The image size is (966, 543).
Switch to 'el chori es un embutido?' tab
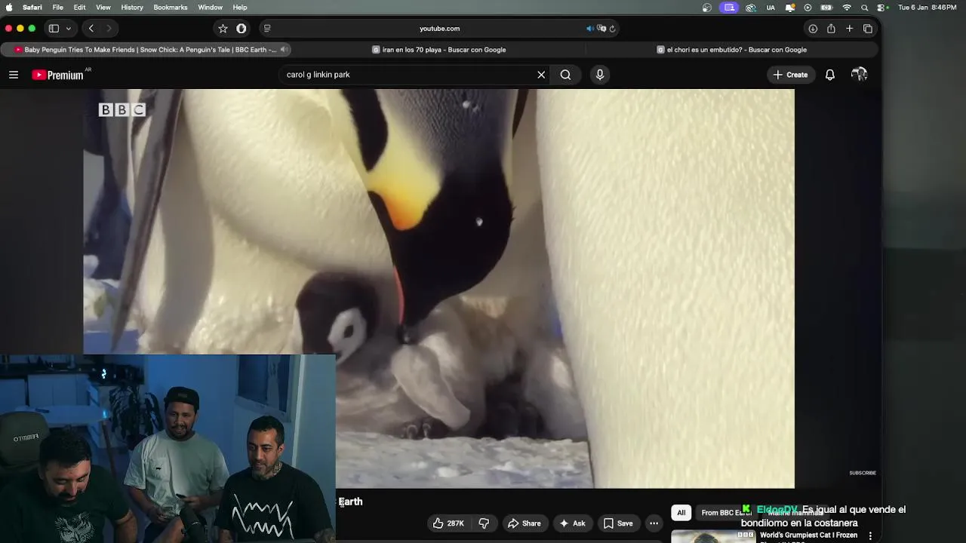point(732,50)
